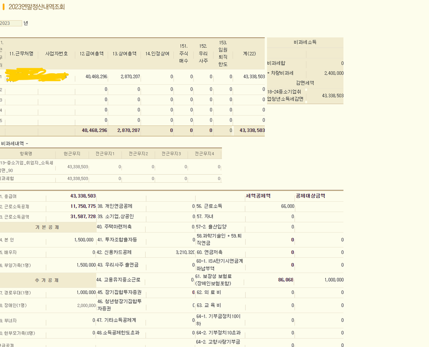Screen dimensions: 429x347
Task: Select the 보장성 보험료 deduction 86,068
Action: click(285, 280)
